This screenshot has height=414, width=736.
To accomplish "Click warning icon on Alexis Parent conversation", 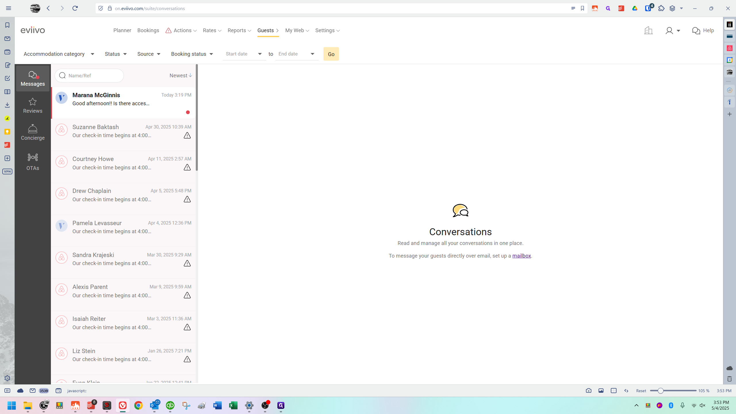I will pyautogui.click(x=187, y=295).
